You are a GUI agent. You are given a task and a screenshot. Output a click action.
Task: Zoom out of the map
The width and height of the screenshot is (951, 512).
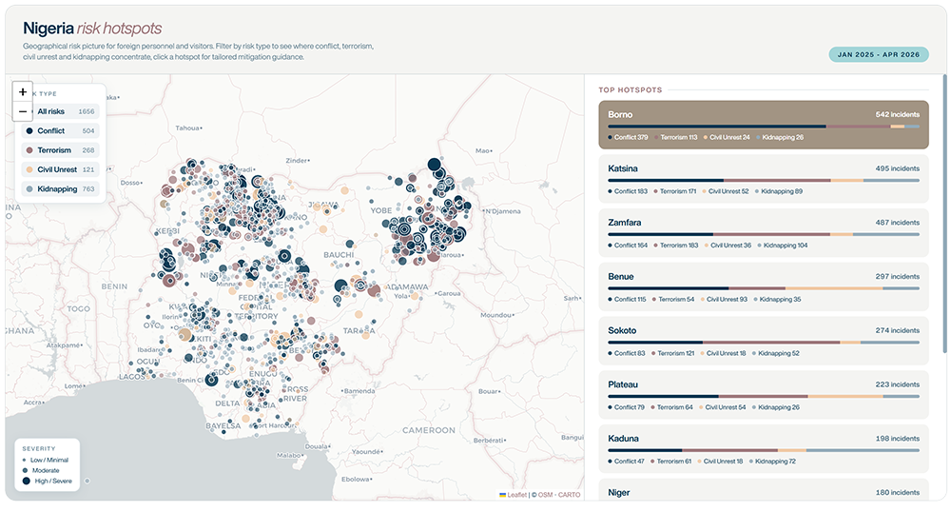(23, 111)
